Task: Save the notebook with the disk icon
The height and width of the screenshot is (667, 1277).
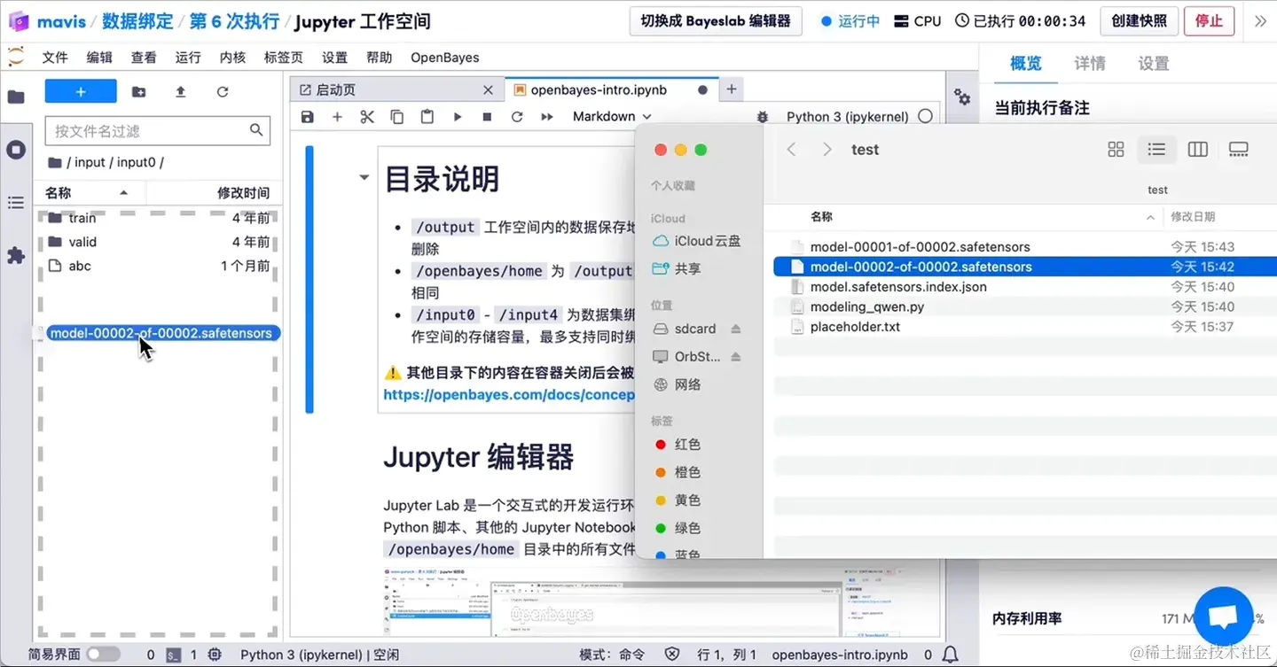Action: 308,117
